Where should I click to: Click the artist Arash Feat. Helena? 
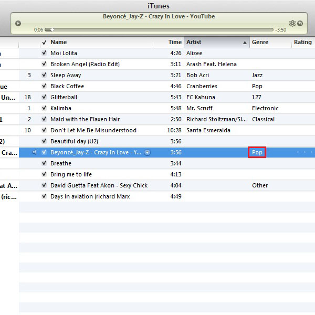point(212,64)
